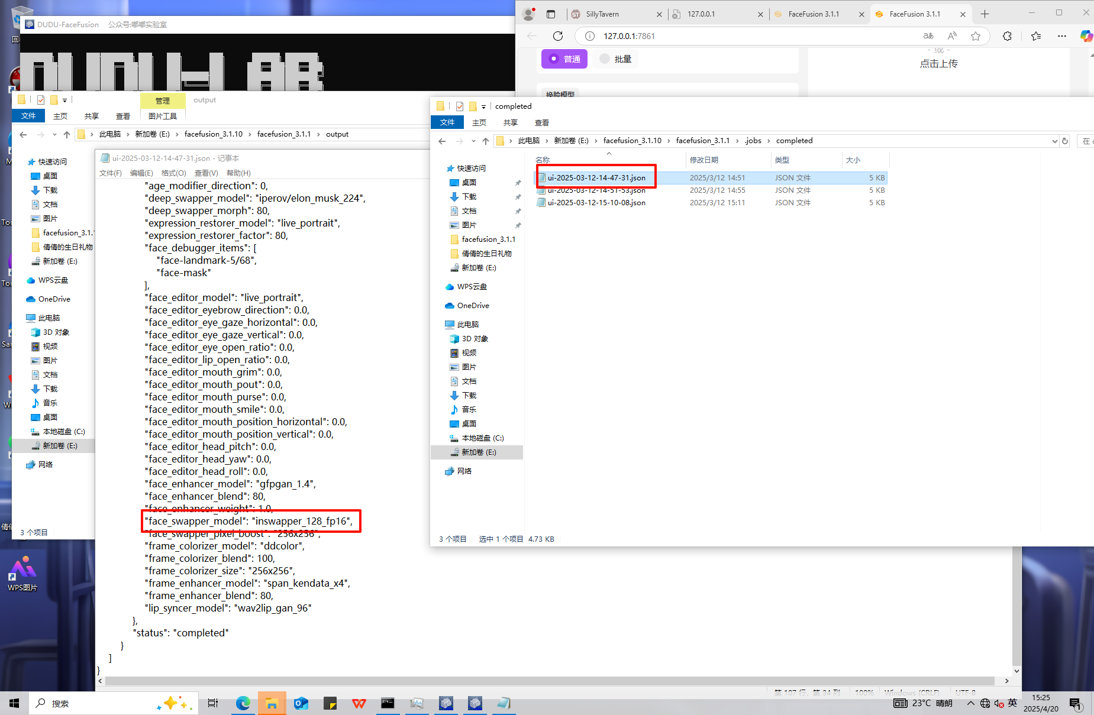Toggle properties checkmark in completed window toolbar
The width and height of the screenshot is (1094, 715).
pos(460,106)
